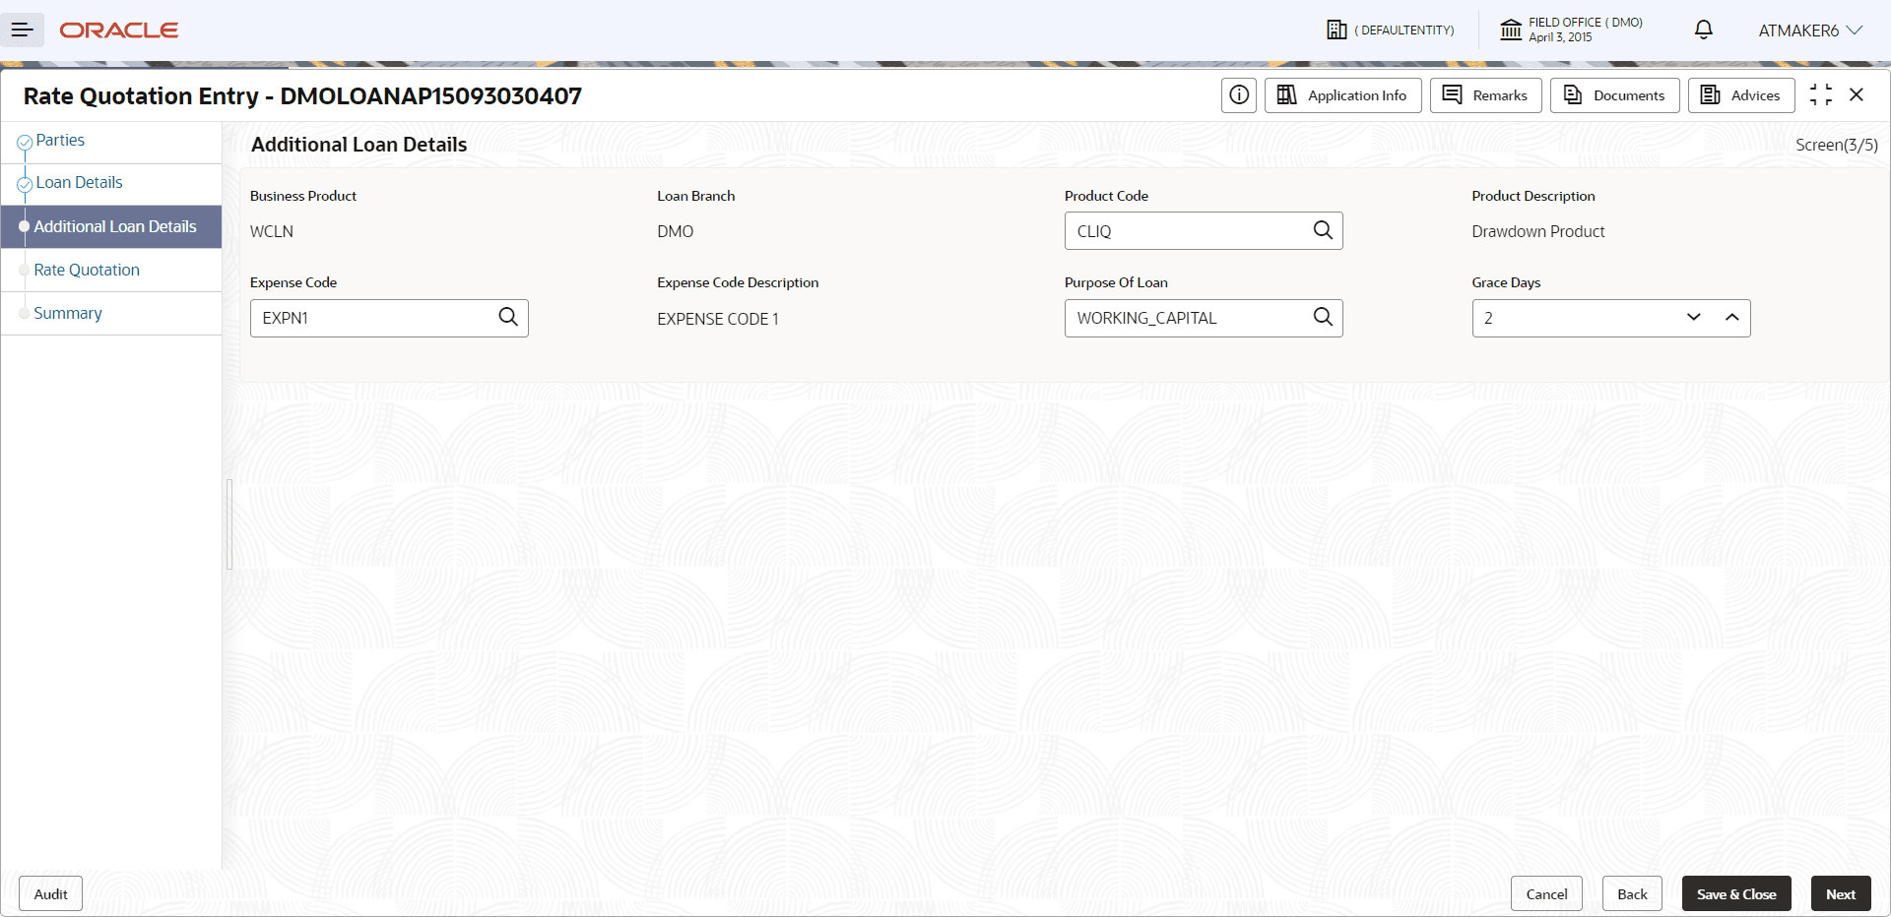
Task: Search for an Expense Code
Action: coord(508,317)
